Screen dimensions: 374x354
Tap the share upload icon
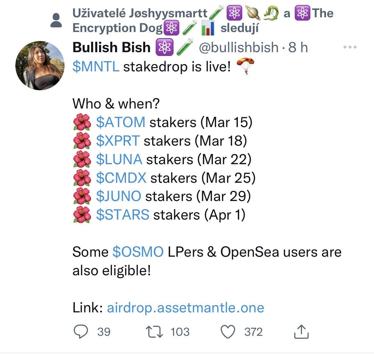coord(301,332)
